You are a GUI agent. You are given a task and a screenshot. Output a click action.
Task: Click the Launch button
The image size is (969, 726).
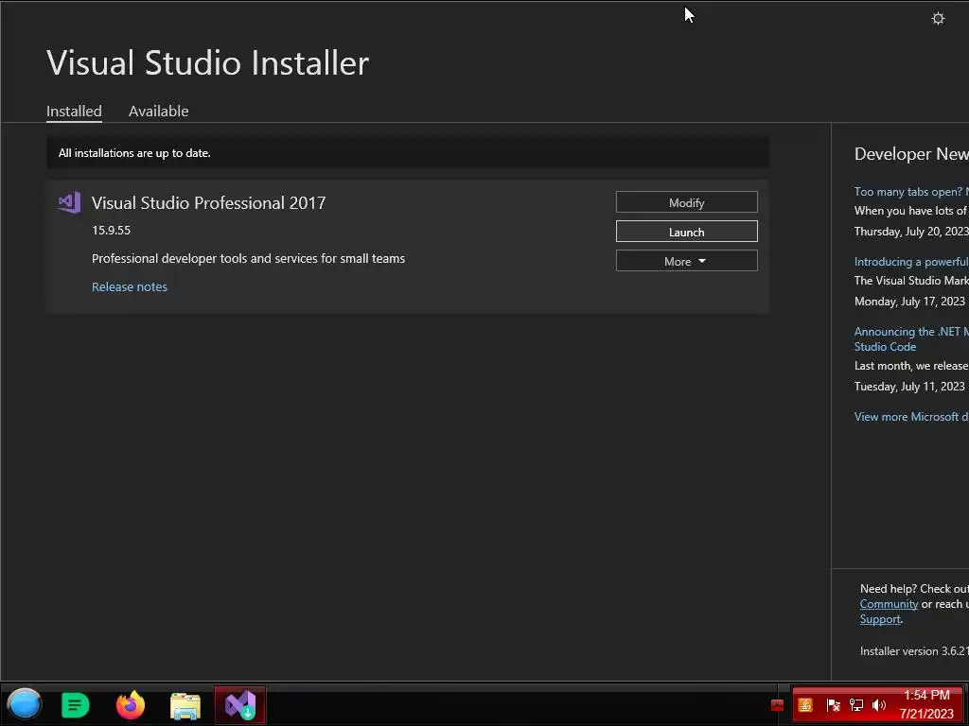point(687,232)
